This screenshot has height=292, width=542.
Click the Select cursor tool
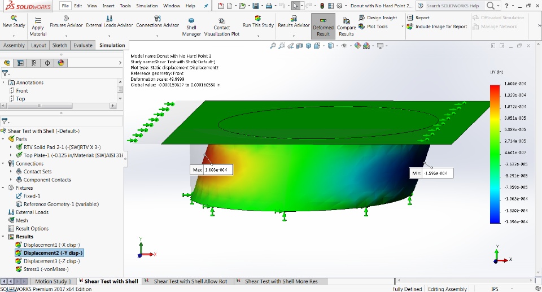295,6
